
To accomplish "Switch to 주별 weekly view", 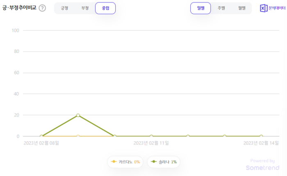I will pos(221,8).
